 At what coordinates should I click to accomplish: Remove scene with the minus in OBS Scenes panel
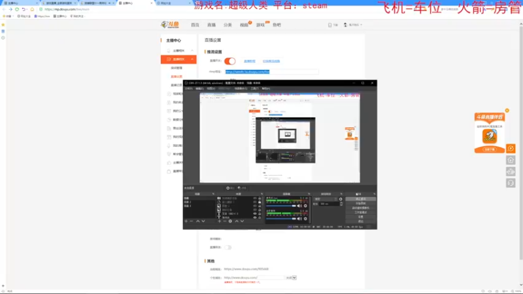click(192, 221)
